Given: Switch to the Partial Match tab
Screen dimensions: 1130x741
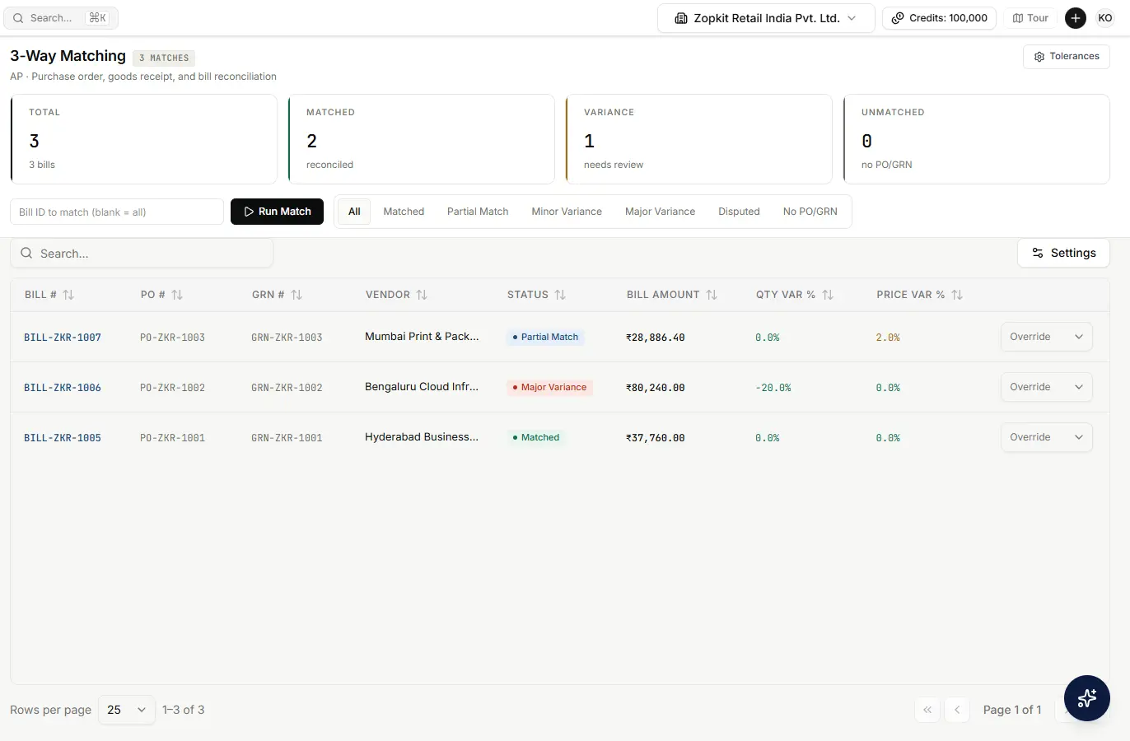Looking at the screenshot, I should coord(478,212).
